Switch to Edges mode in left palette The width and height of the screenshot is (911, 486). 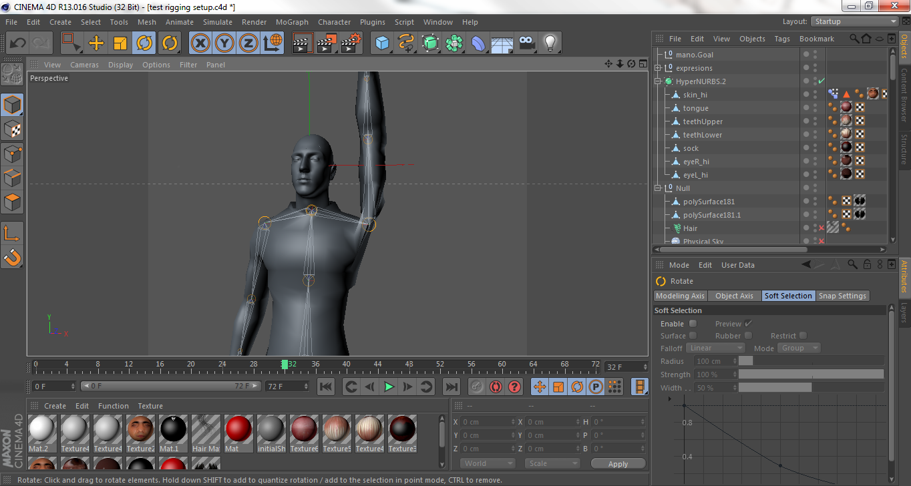pyautogui.click(x=13, y=178)
